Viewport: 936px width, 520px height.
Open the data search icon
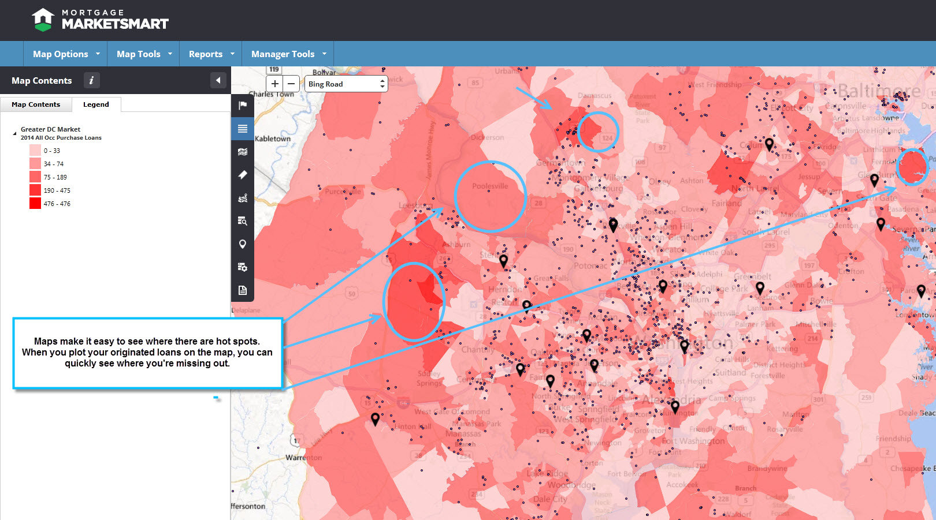coord(243,221)
